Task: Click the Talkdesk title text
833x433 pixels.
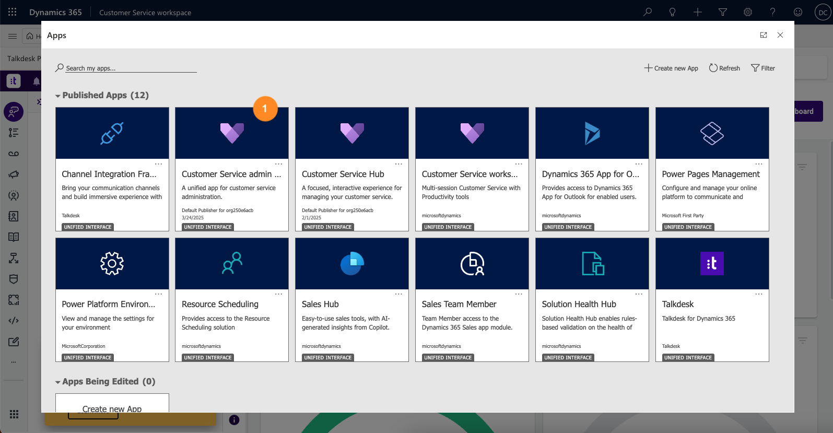Action: click(678, 304)
